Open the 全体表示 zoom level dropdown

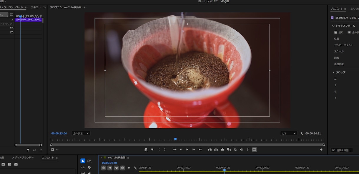(x=81, y=133)
